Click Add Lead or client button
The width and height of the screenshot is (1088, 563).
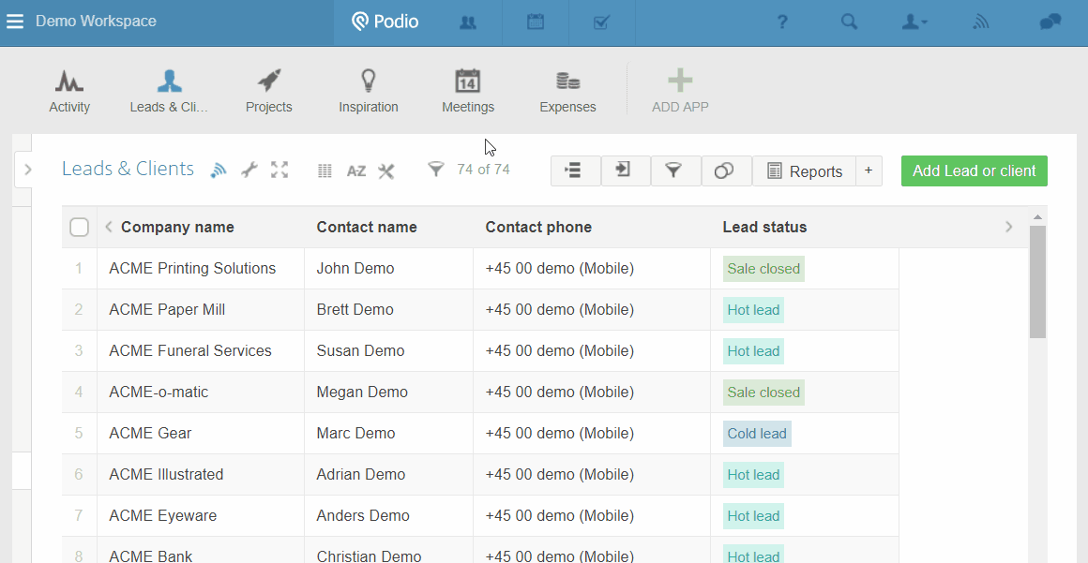click(x=975, y=170)
